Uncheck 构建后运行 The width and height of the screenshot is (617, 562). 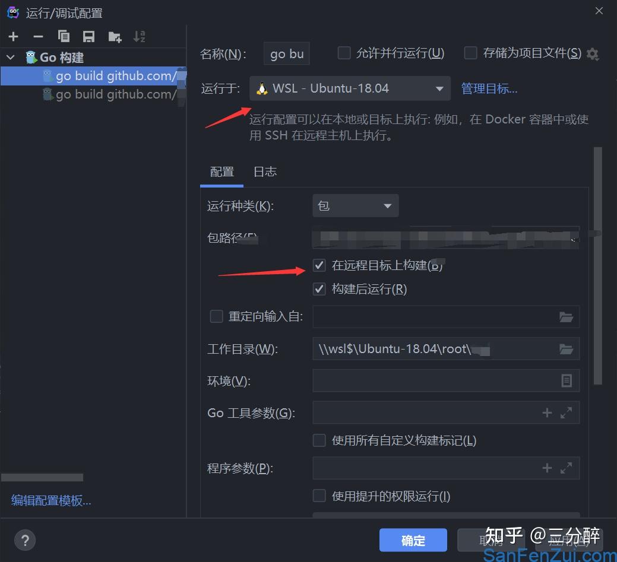[319, 289]
